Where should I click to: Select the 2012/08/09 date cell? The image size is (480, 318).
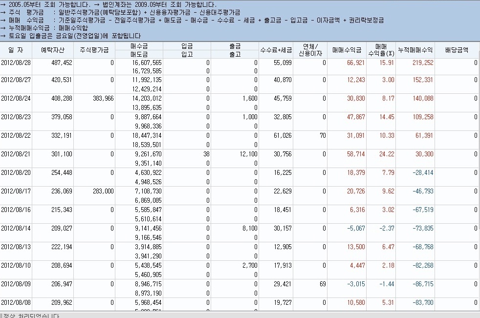[16, 284]
